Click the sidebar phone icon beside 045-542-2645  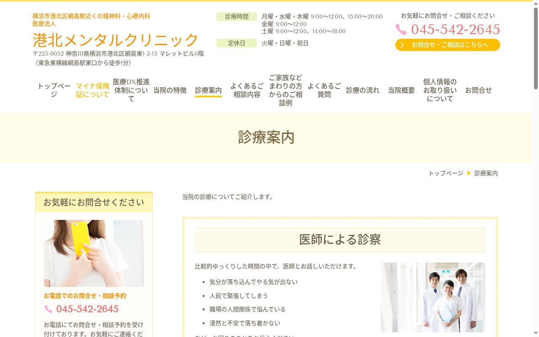tap(48, 309)
